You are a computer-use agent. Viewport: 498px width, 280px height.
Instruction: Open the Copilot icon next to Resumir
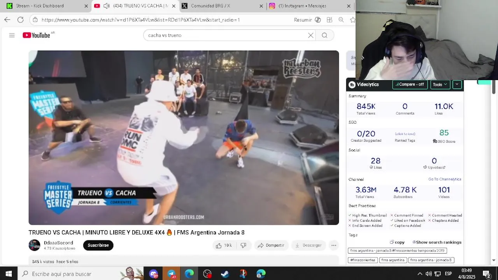(318, 20)
